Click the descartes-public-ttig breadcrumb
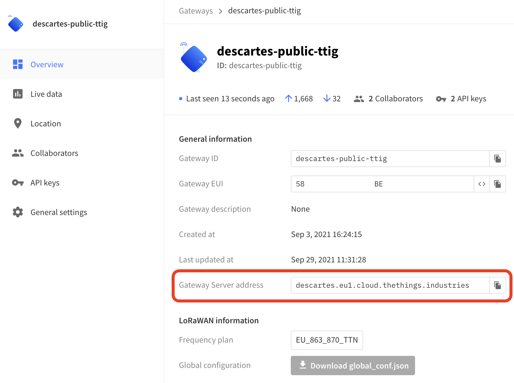 pos(265,11)
